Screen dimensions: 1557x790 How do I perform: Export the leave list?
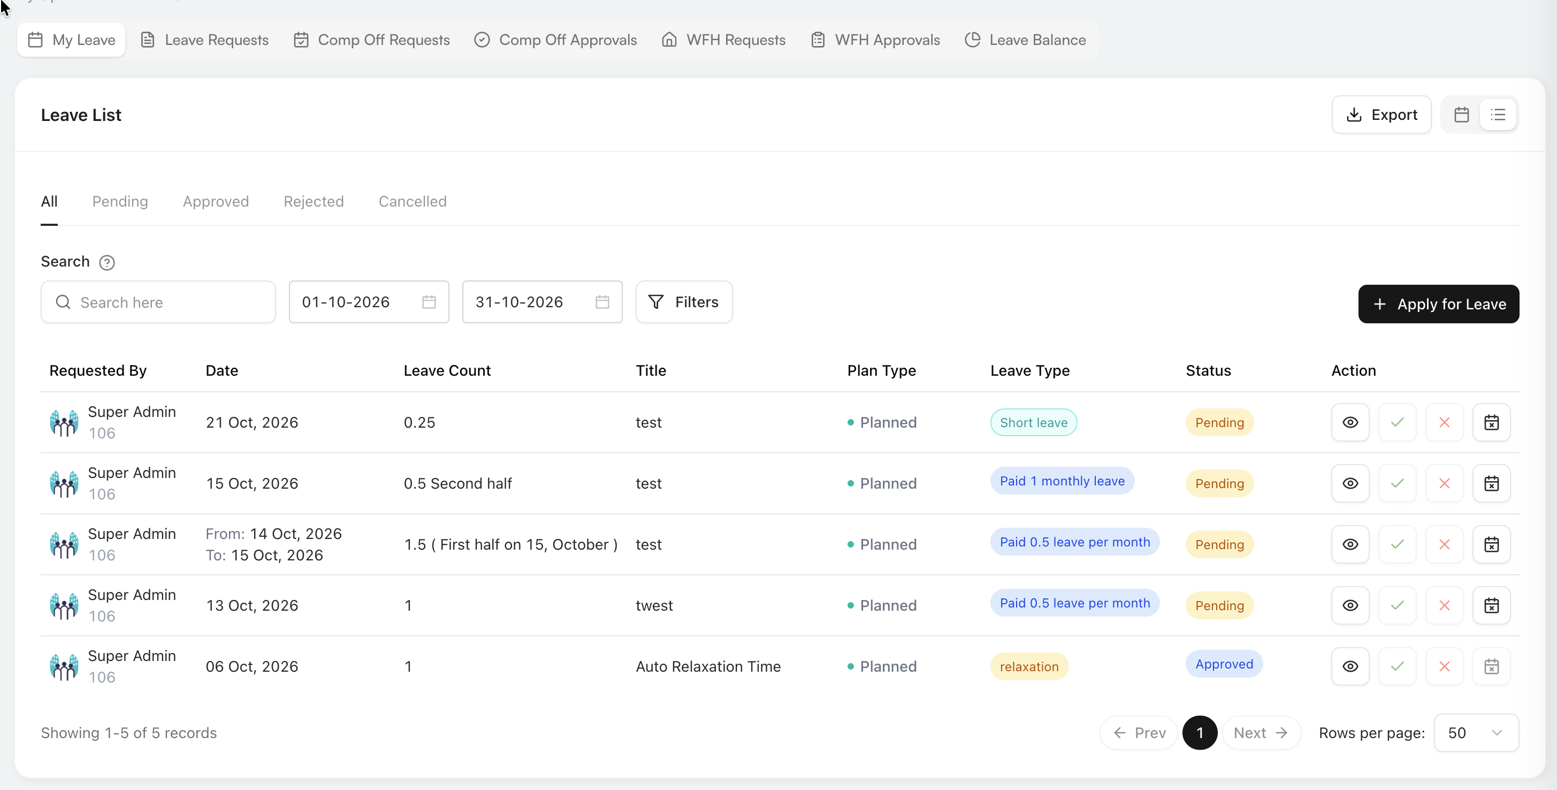1381,114
